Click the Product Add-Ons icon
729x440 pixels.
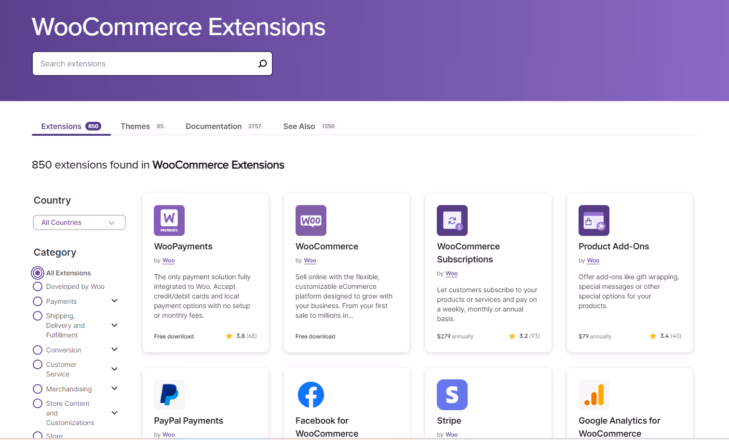[594, 220]
